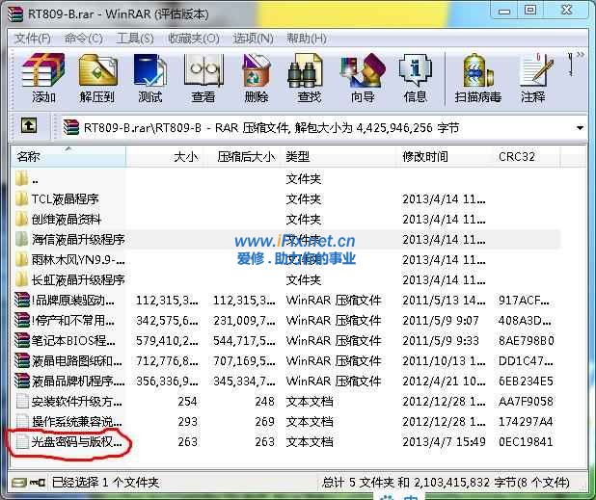Select the 液晶电路图纸和 archive icon

[x=22, y=360]
